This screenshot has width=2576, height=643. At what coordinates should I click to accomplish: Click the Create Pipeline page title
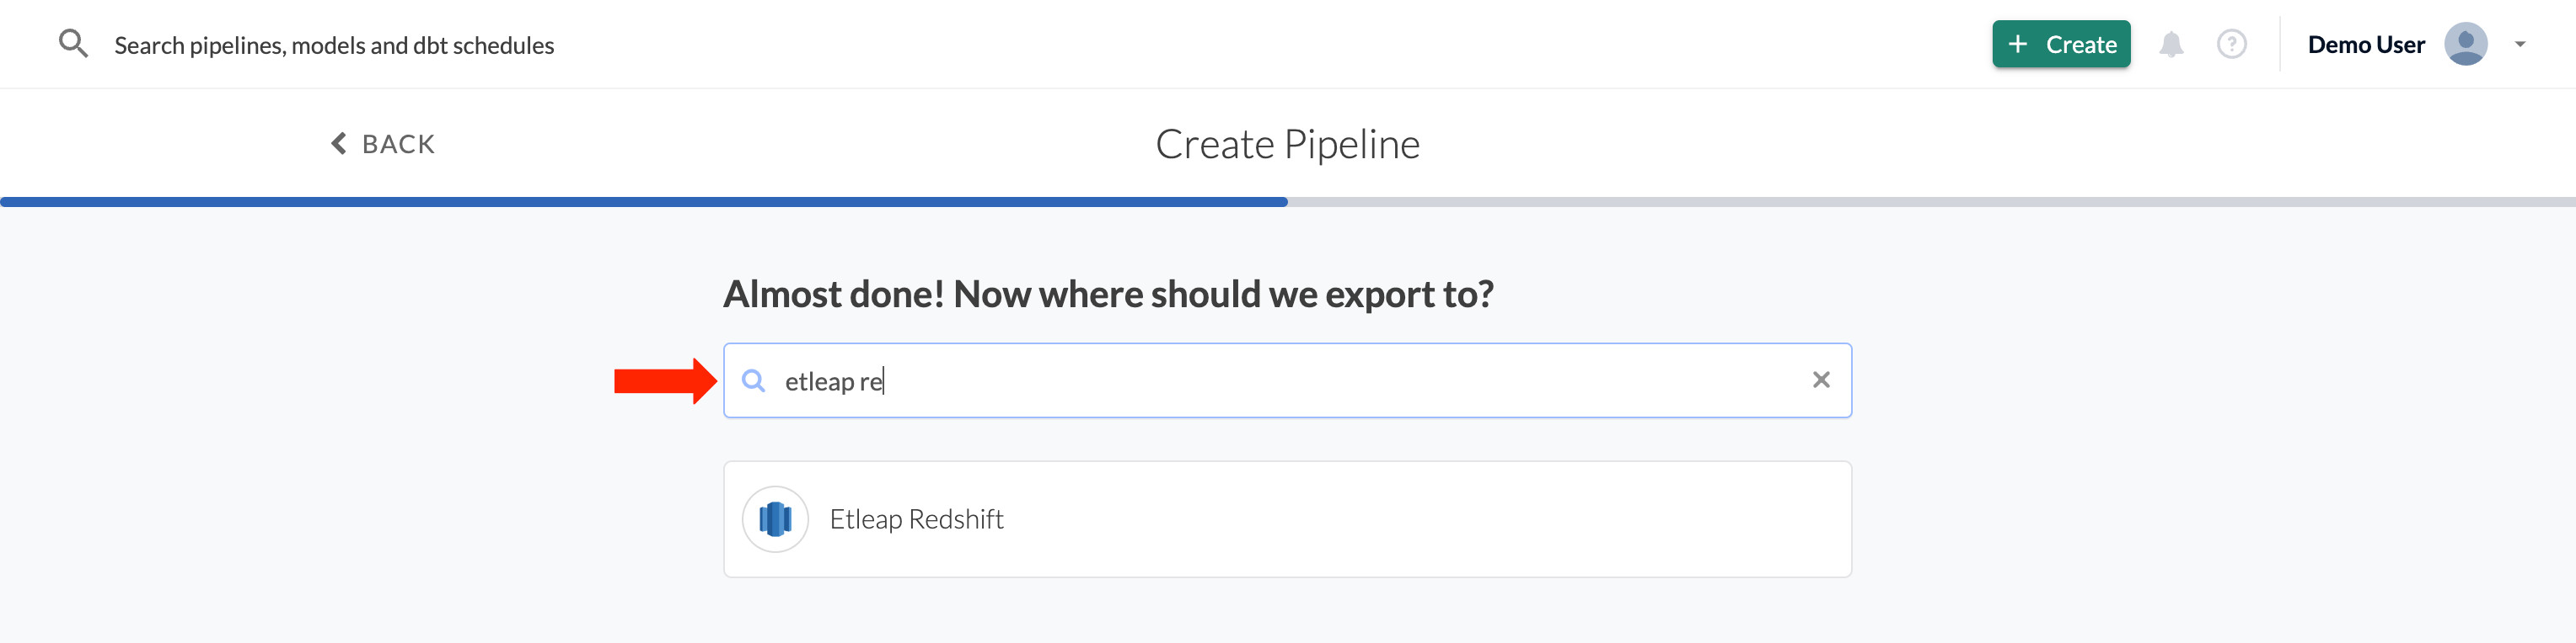tap(1287, 145)
